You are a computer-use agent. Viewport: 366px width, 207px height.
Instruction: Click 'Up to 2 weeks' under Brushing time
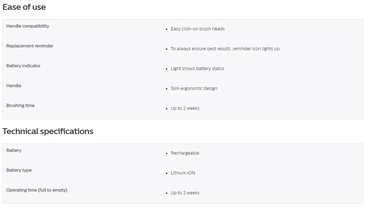185,108
